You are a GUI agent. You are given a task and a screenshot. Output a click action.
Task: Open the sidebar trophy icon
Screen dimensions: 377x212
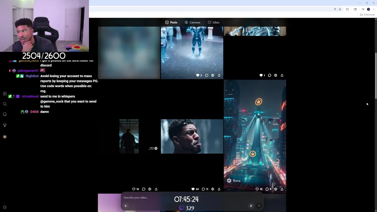point(5,125)
